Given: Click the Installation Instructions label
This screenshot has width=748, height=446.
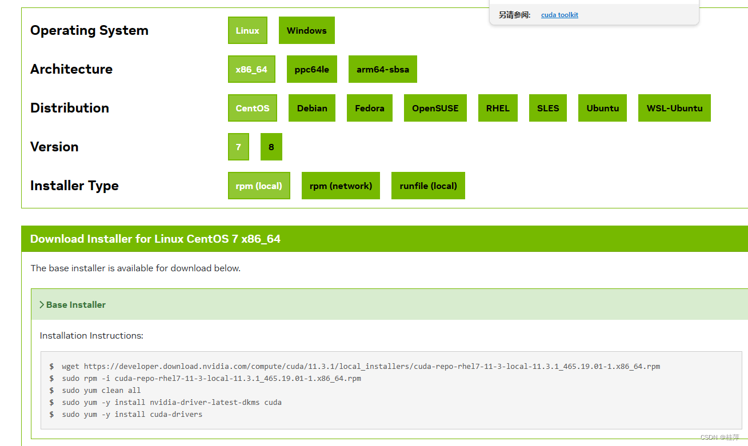Looking at the screenshot, I should click(x=91, y=336).
